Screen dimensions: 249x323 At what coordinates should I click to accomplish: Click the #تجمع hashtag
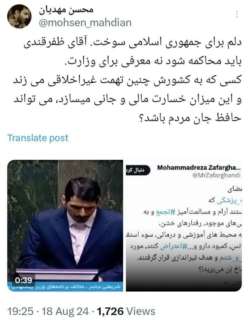pos(165,212)
